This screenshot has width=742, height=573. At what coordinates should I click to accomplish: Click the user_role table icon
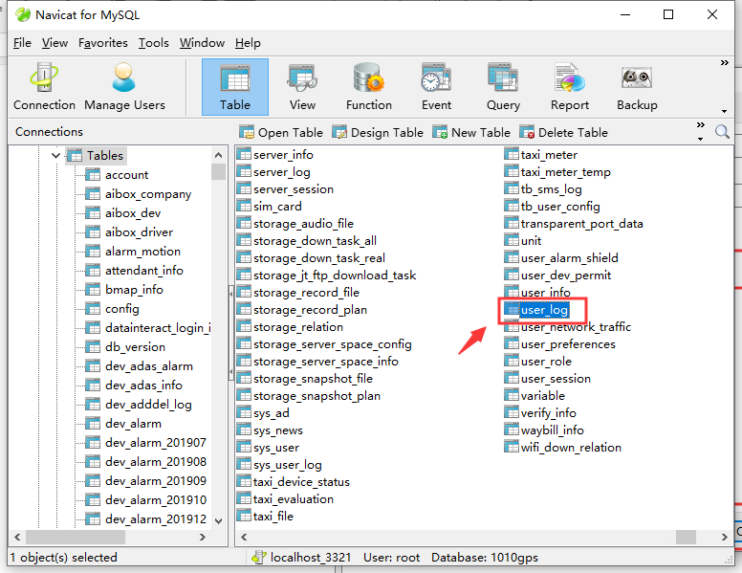click(511, 361)
